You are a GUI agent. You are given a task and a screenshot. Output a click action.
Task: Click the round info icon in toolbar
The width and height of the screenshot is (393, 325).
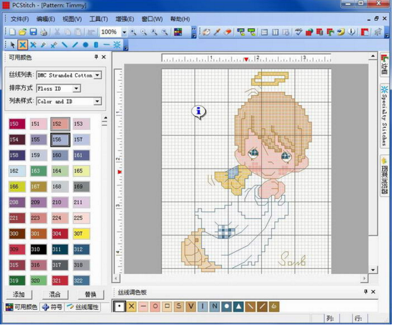(351, 31)
